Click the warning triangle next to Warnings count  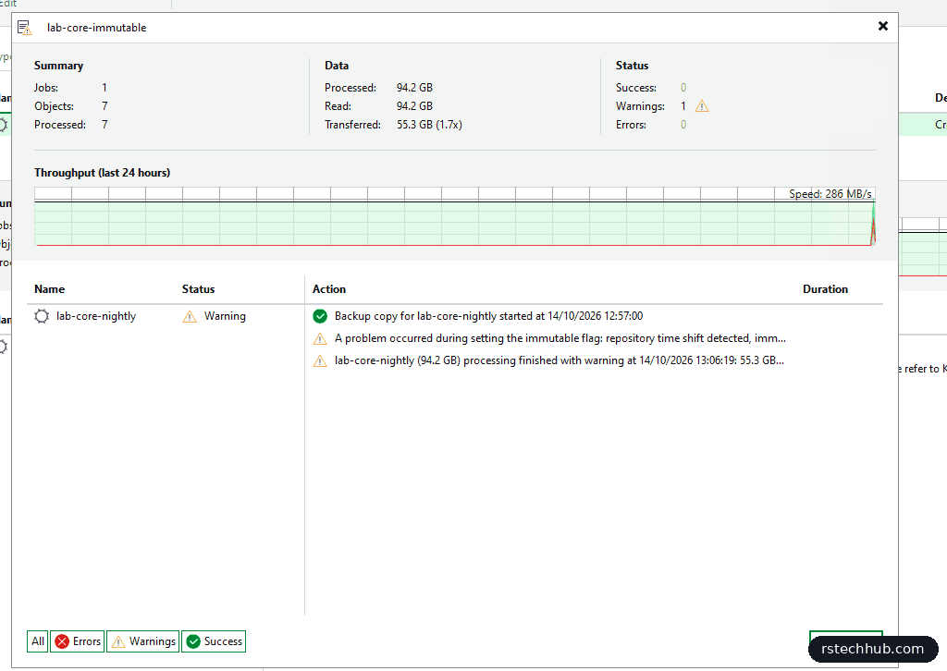702,106
